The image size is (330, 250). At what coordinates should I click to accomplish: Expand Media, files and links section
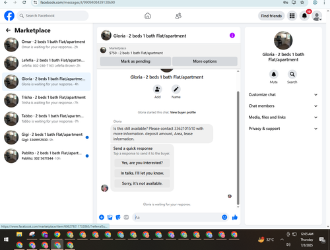pos(283,117)
